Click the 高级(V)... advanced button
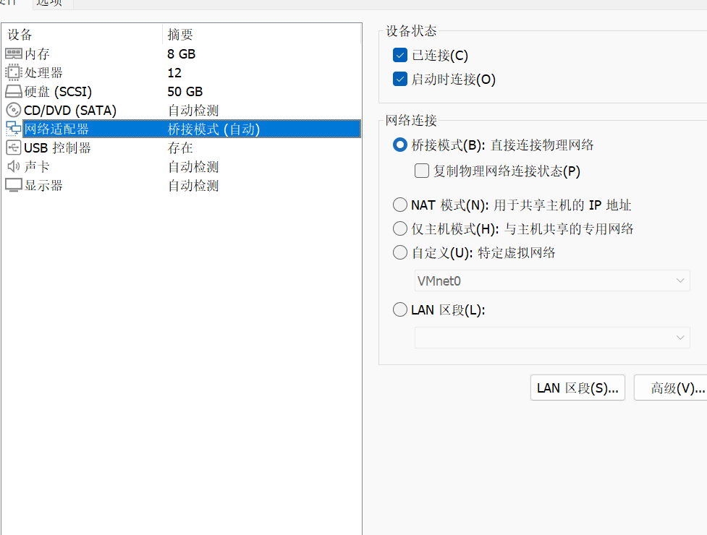 click(x=672, y=388)
